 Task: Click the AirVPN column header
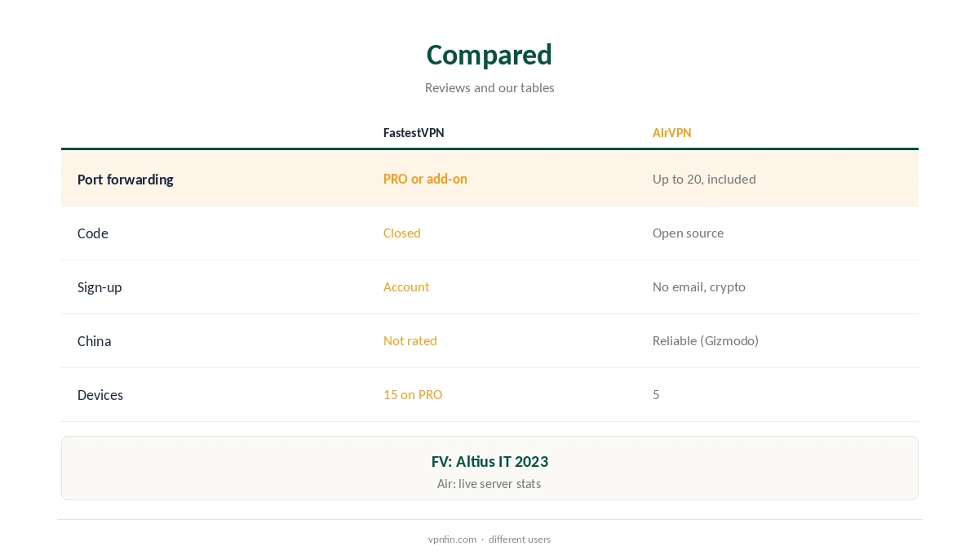tap(671, 133)
